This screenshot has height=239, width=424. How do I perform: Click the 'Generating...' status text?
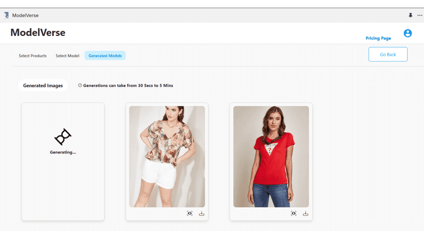(x=63, y=152)
